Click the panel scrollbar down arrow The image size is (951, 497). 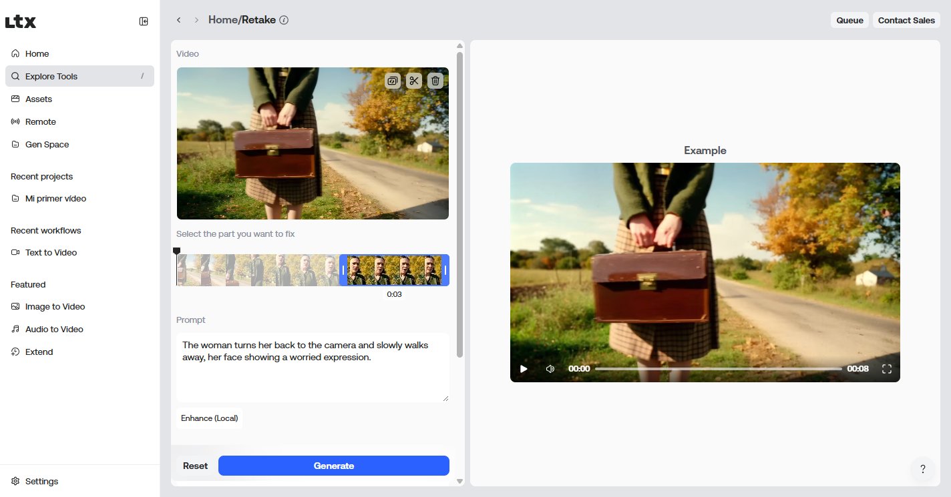click(x=459, y=481)
